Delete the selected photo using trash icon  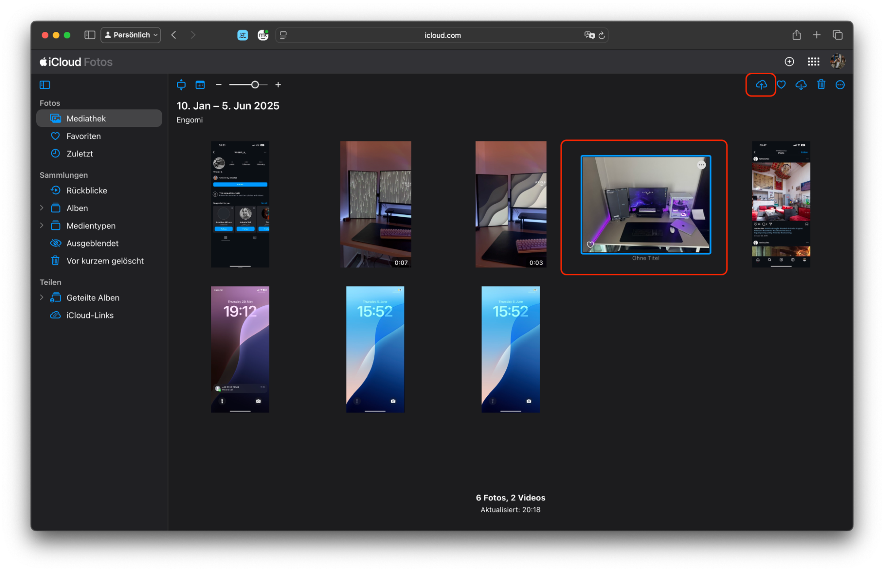(821, 84)
